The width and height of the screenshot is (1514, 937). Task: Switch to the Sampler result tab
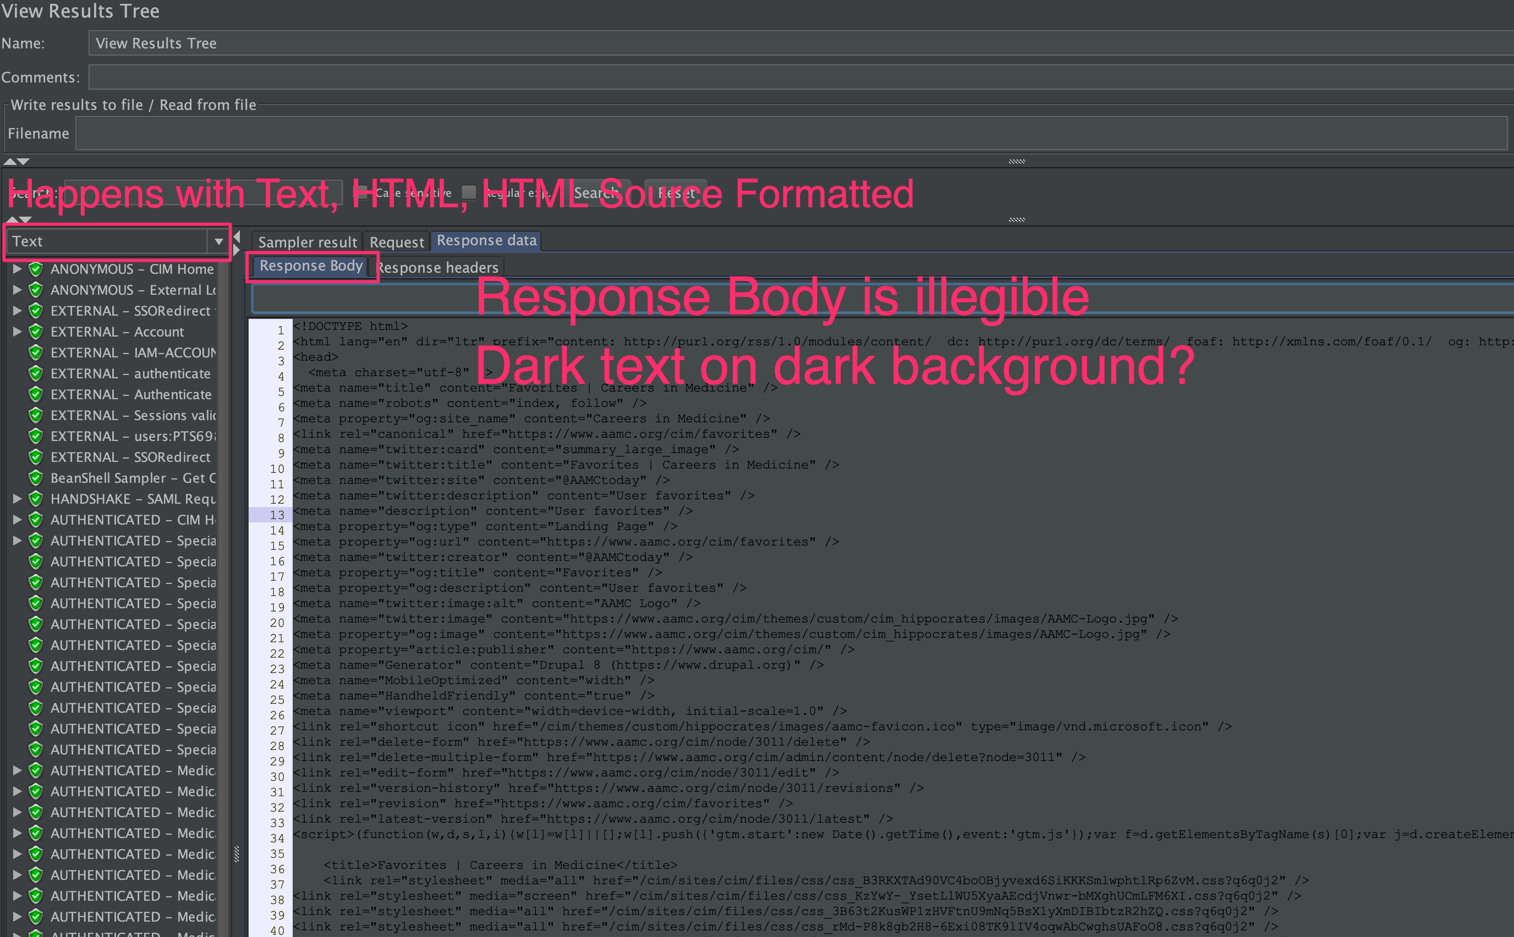click(308, 242)
